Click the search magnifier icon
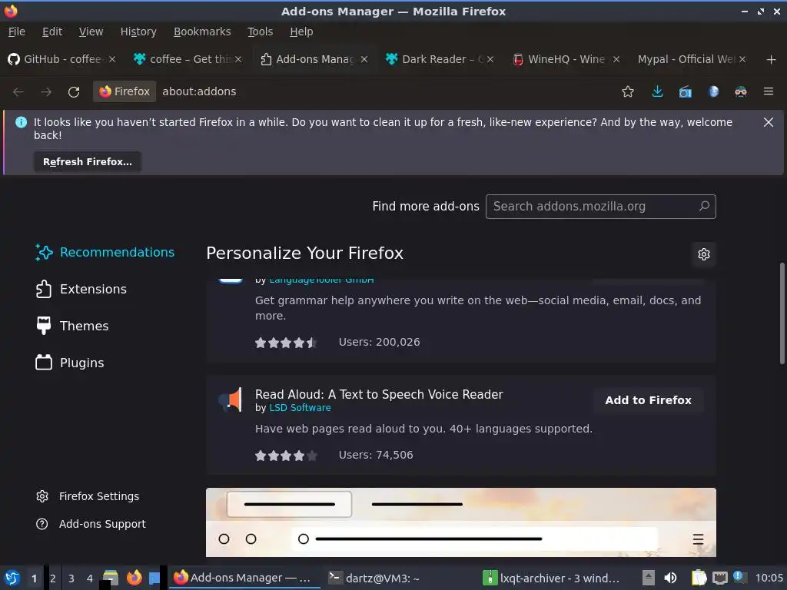 [x=704, y=206]
